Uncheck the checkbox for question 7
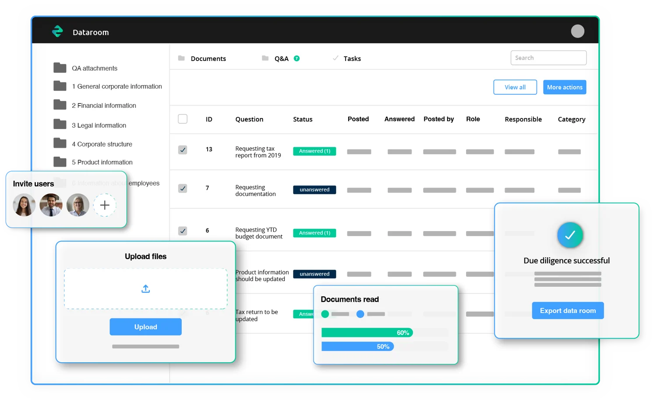This screenshot has width=657, height=403. click(183, 188)
